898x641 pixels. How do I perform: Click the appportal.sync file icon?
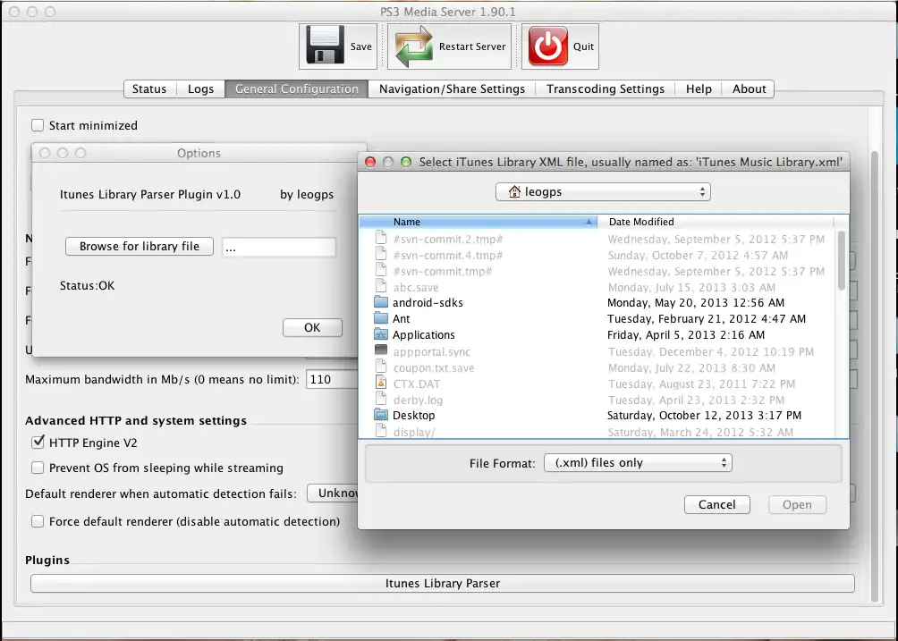[381, 350]
